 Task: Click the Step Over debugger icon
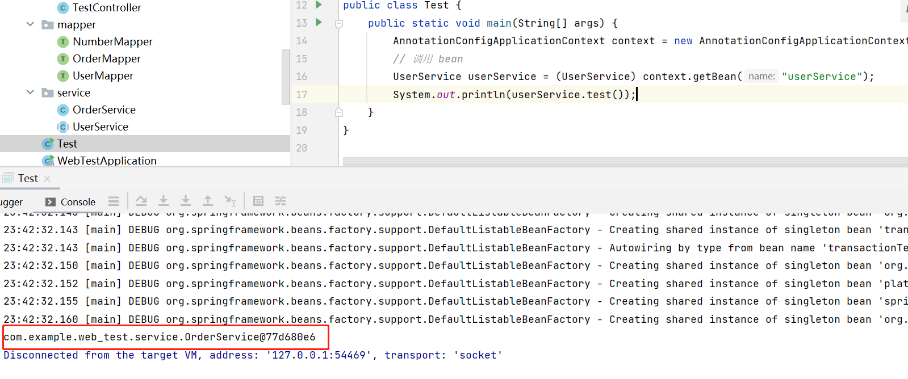[141, 201]
